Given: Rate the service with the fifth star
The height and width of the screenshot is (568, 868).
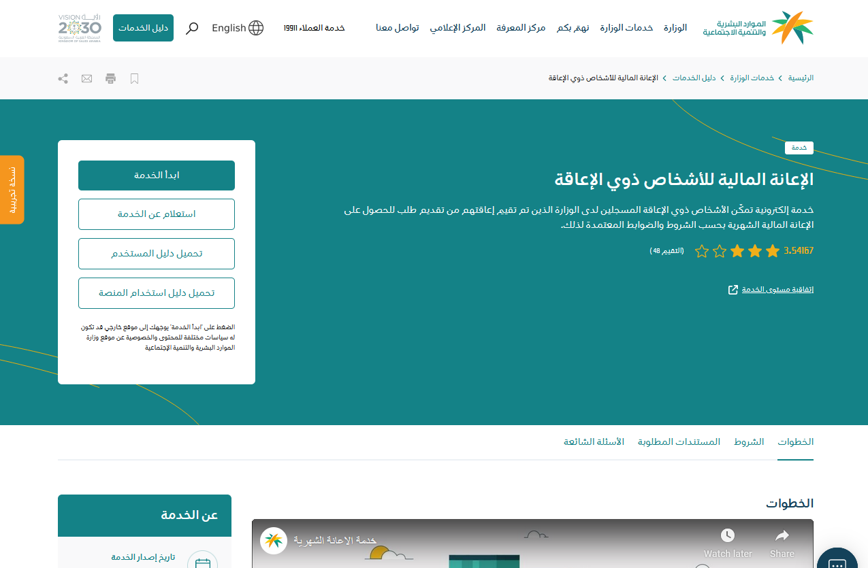Looking at the screenshot, I should pyautogui.click(x=702, y=252).
